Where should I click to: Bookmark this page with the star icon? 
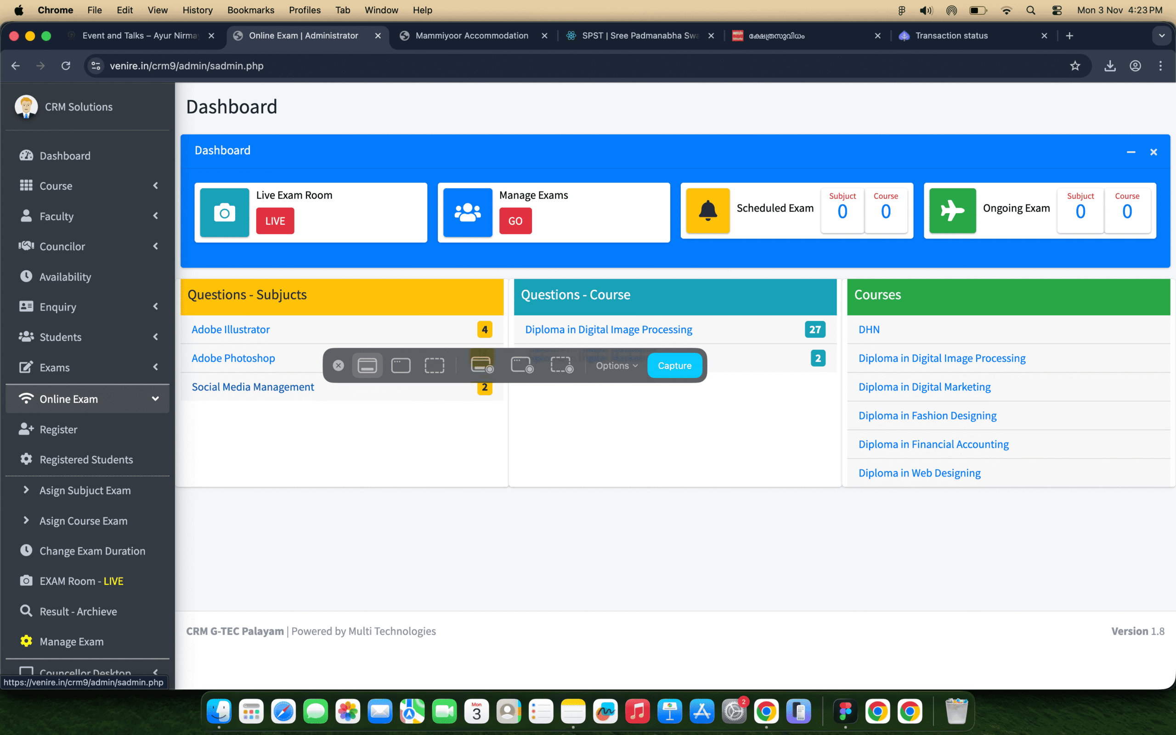click(1075, 66)
